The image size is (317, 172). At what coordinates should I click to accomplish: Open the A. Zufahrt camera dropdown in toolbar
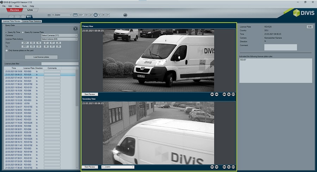[x=62, y=15]
